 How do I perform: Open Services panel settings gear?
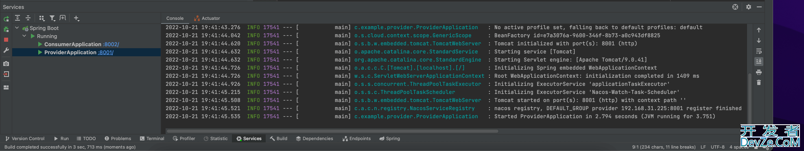pos(749,7)
